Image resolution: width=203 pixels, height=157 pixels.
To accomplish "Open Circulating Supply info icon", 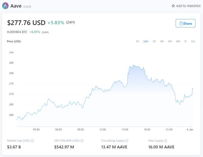I will [x=127, y=141].
